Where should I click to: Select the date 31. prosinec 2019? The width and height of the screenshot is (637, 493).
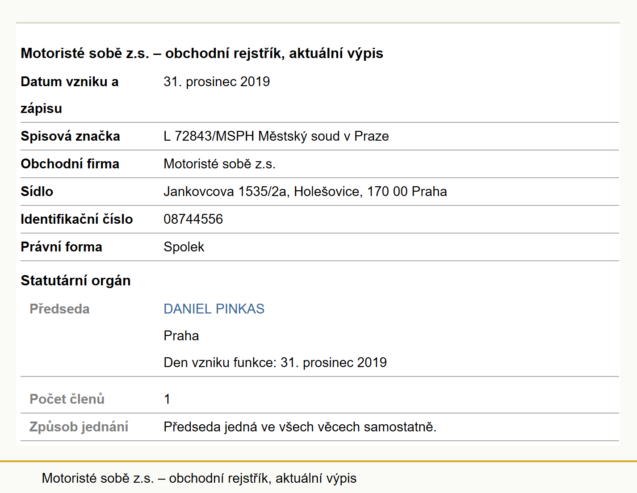coord(217,82)
